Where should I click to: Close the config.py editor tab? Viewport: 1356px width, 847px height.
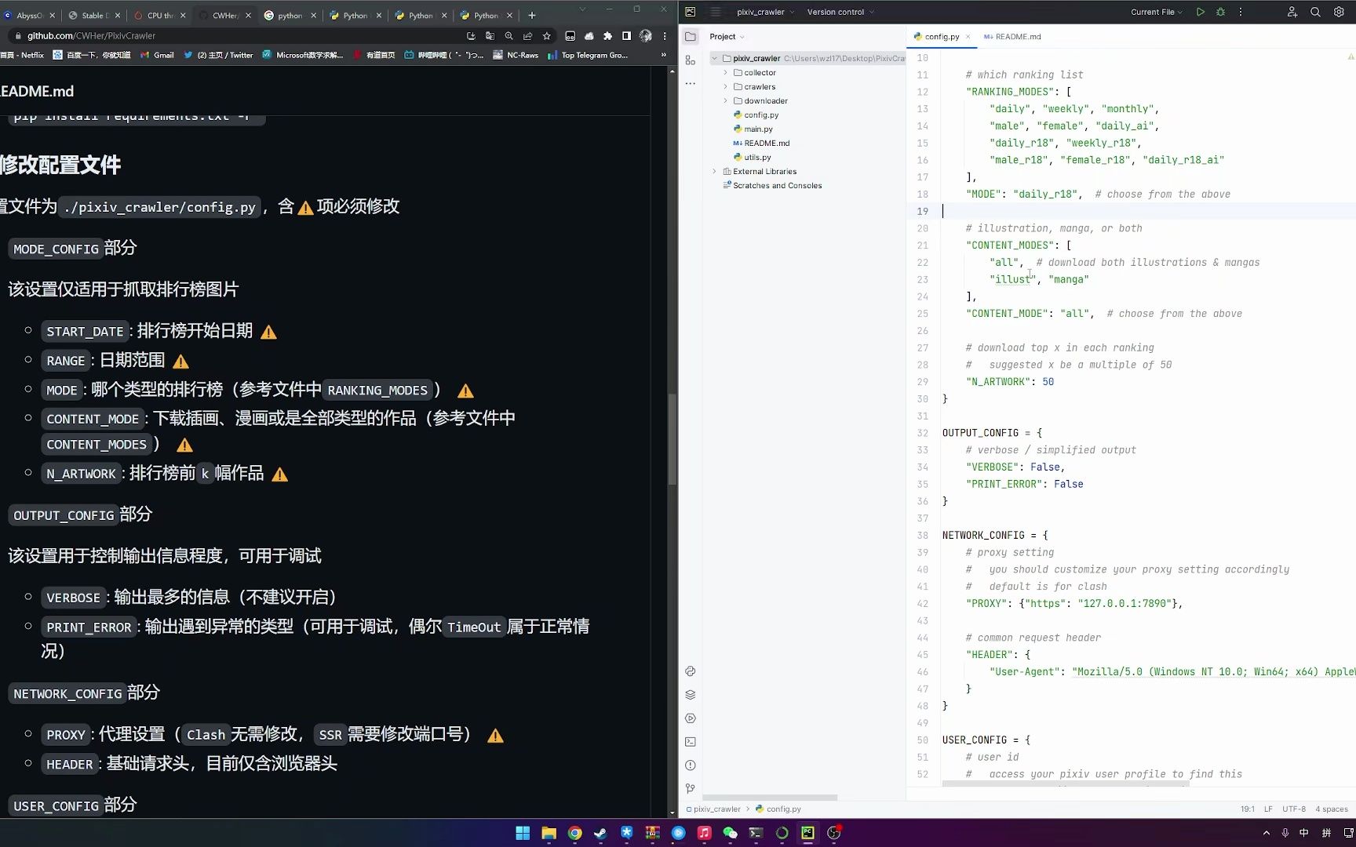[x=968, y=37]
